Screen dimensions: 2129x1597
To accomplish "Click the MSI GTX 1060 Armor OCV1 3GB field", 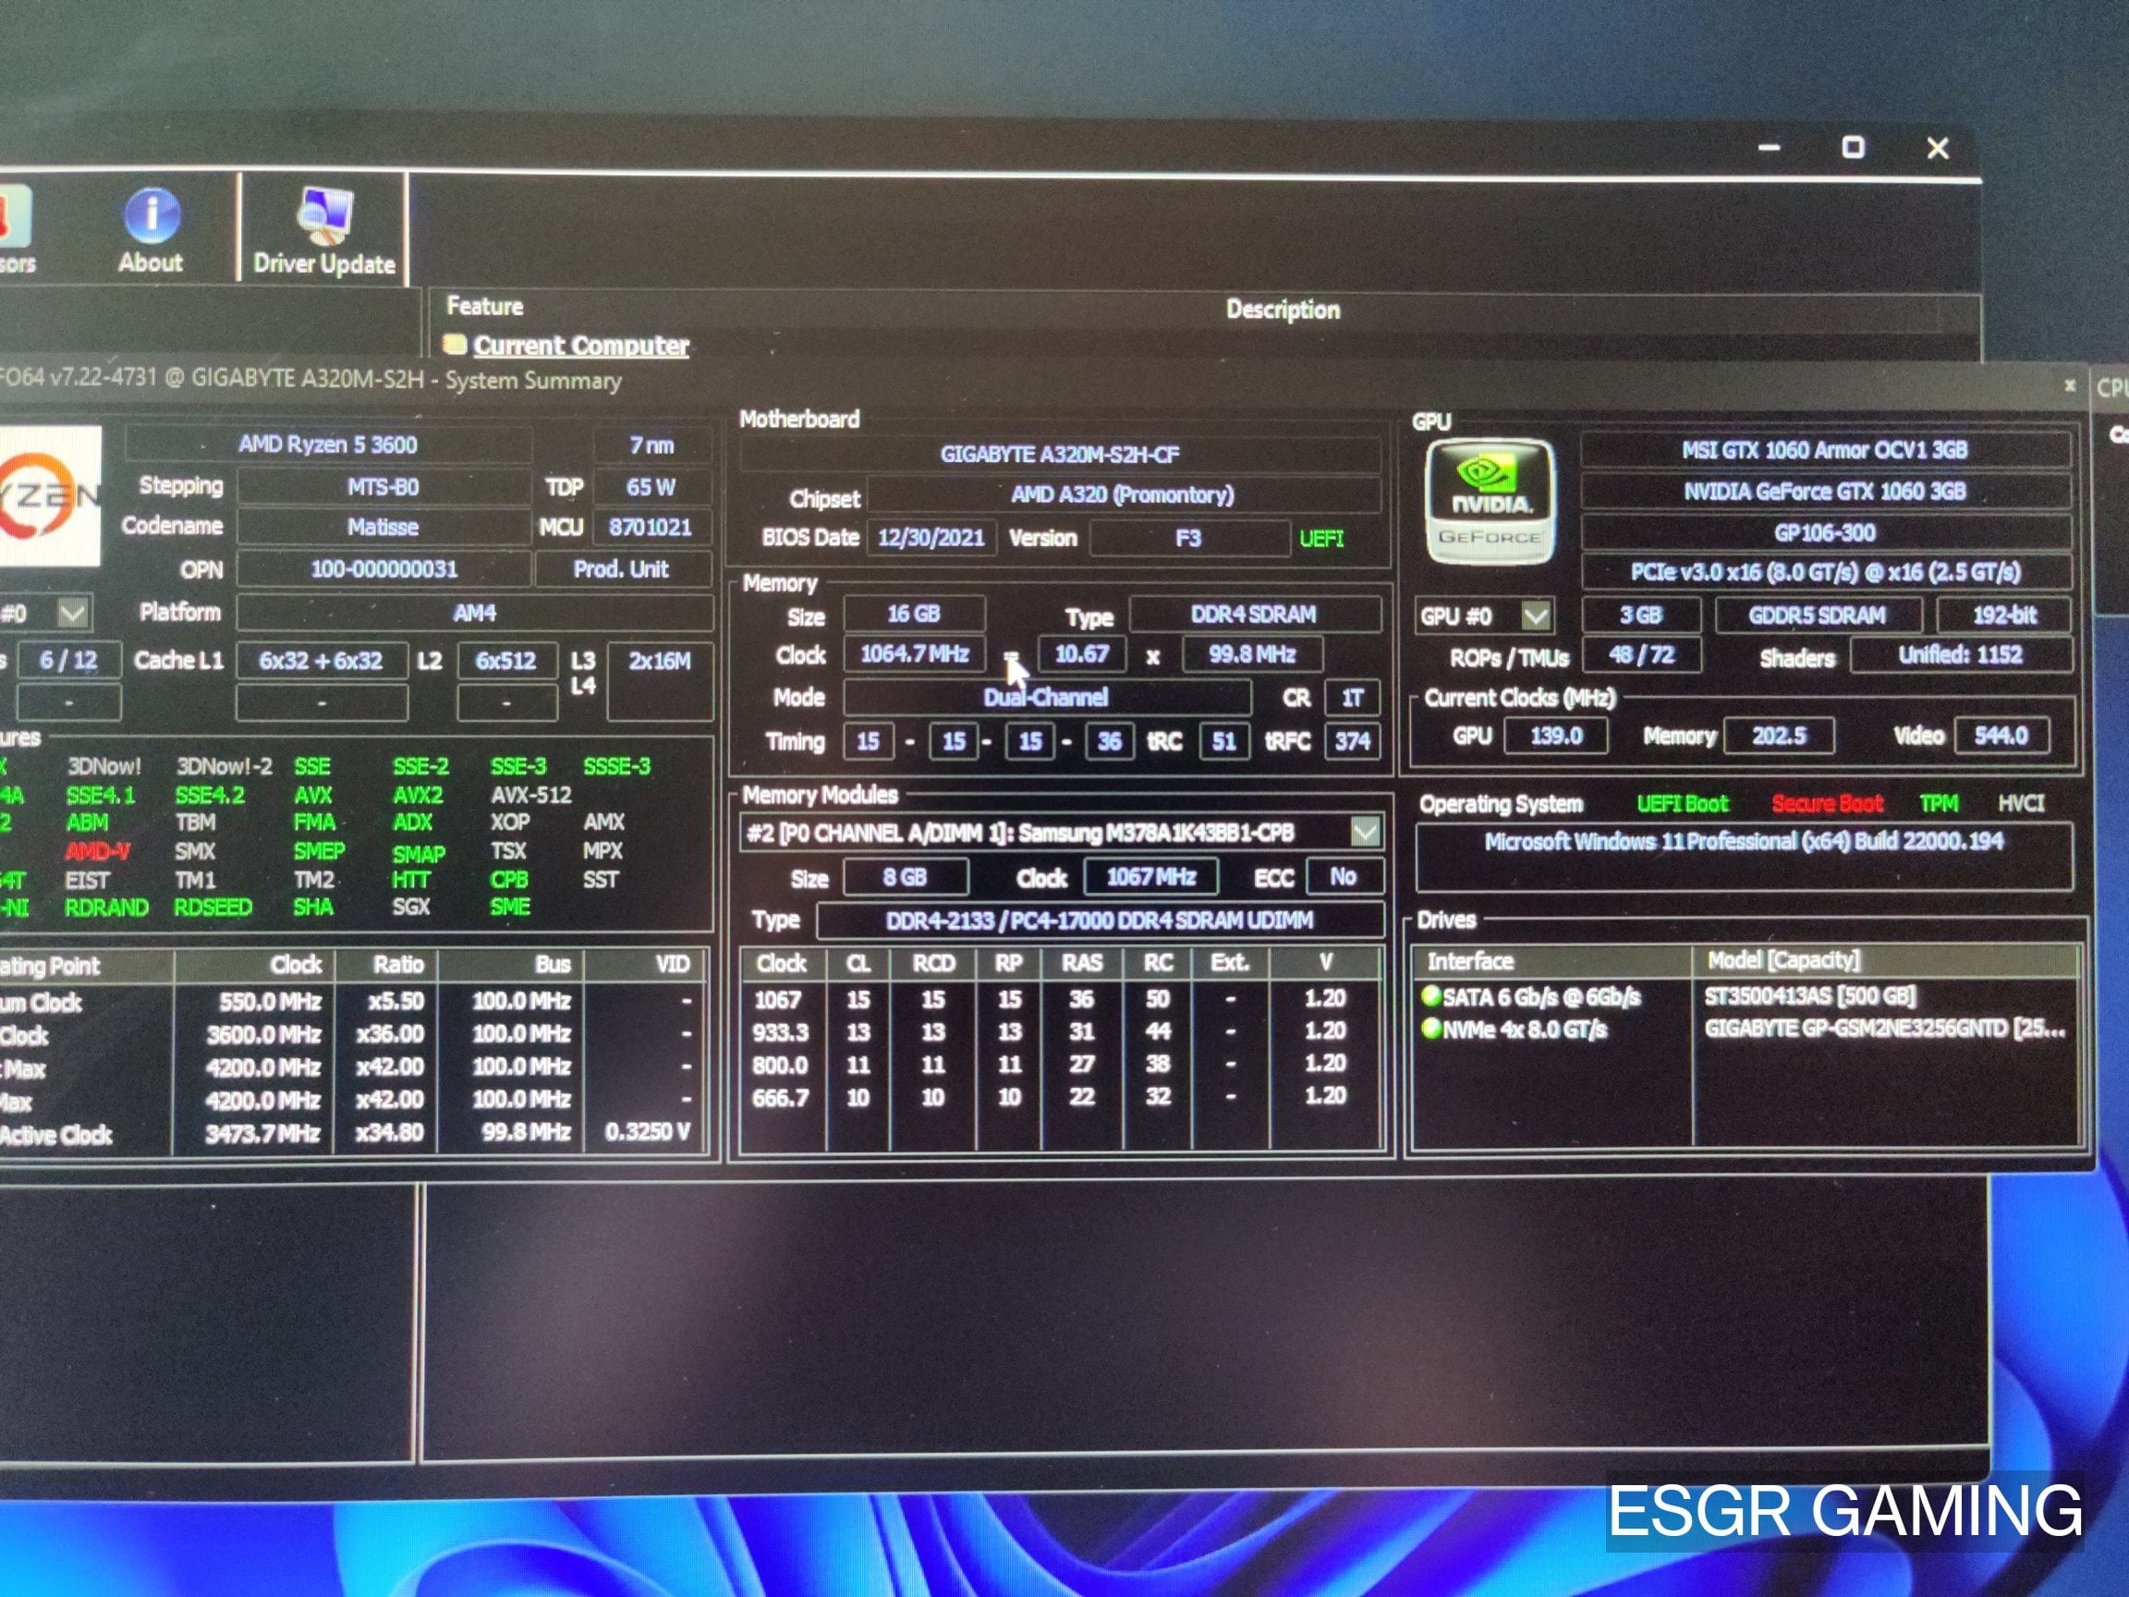I will pyautogui.click(x=1825, y=449).
